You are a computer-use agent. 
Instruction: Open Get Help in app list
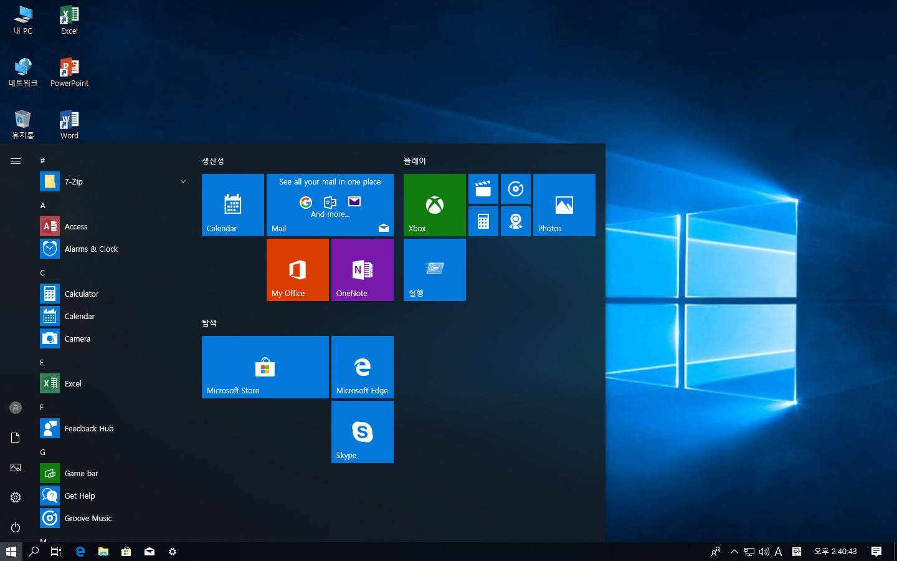tap(115, 496)
